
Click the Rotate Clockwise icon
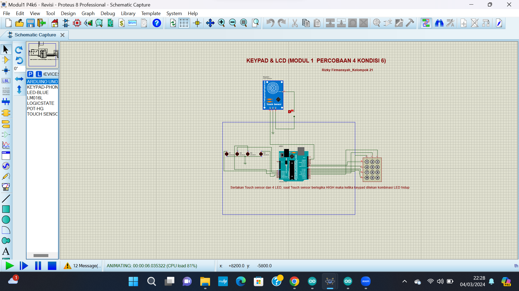click(x=19, y=50)
